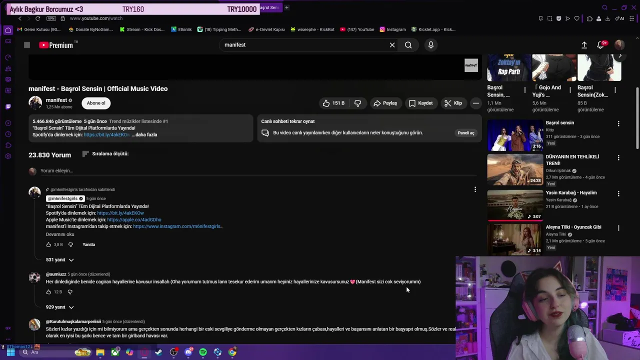Open the bit.ly Spotify link in description

click(106, 134)
